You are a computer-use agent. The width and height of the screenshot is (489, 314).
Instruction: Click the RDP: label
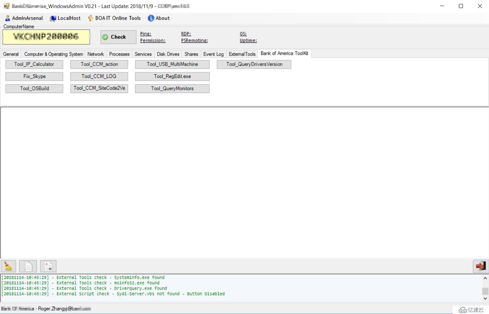(x=186, y=34)
